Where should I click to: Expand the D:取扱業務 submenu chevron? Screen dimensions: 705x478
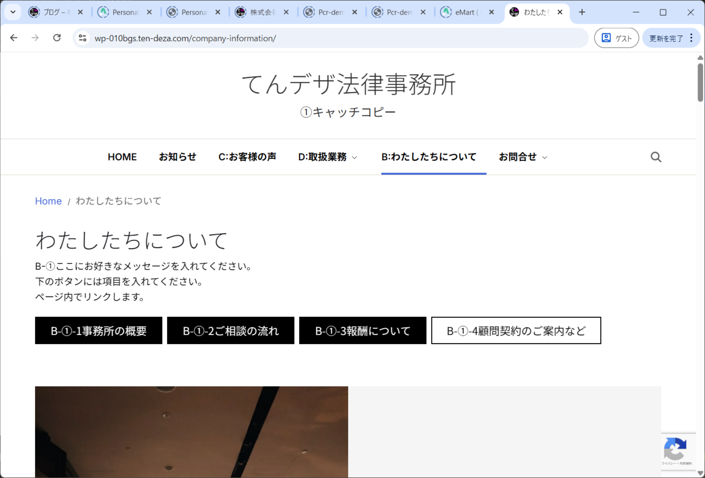355,157
